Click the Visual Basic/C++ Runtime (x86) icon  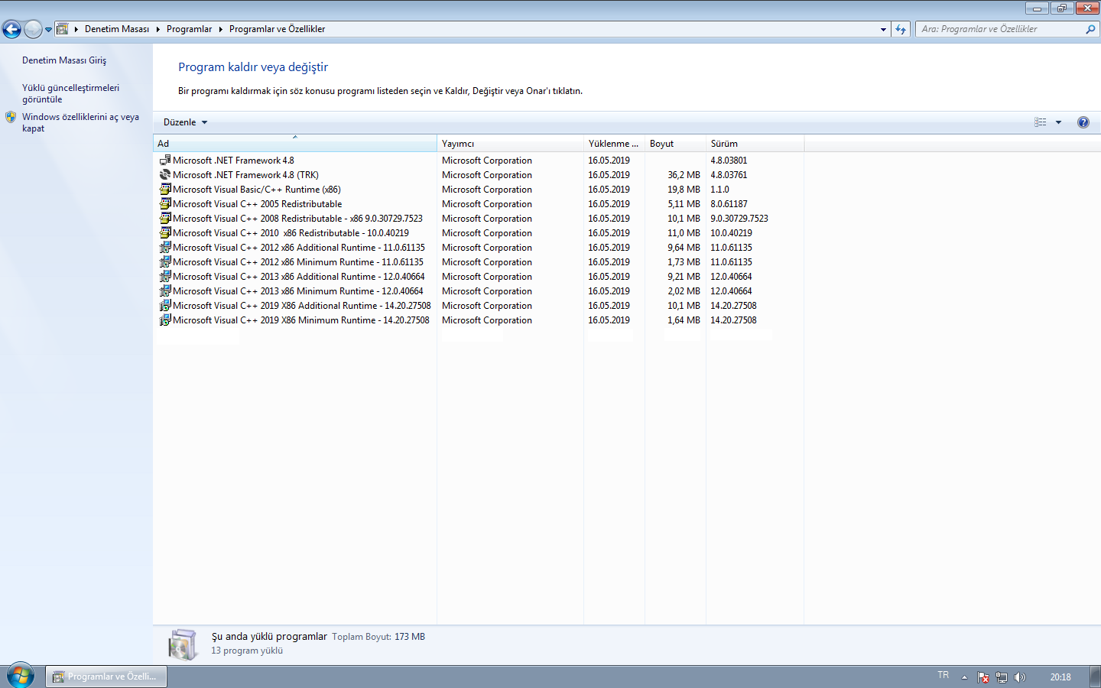pos(165,190)
